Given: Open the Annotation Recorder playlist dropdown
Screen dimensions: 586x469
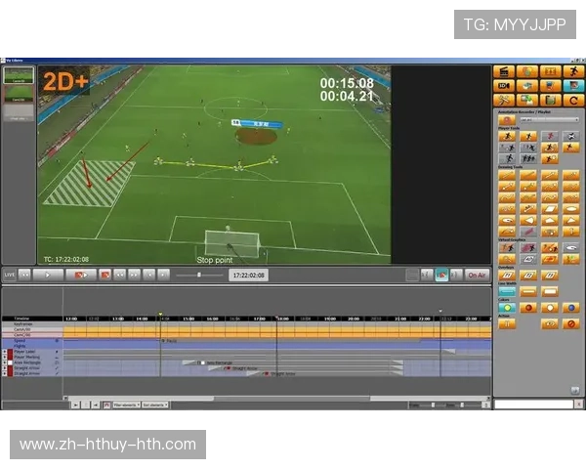Looking at the screenshot, I should pos(549,119).
